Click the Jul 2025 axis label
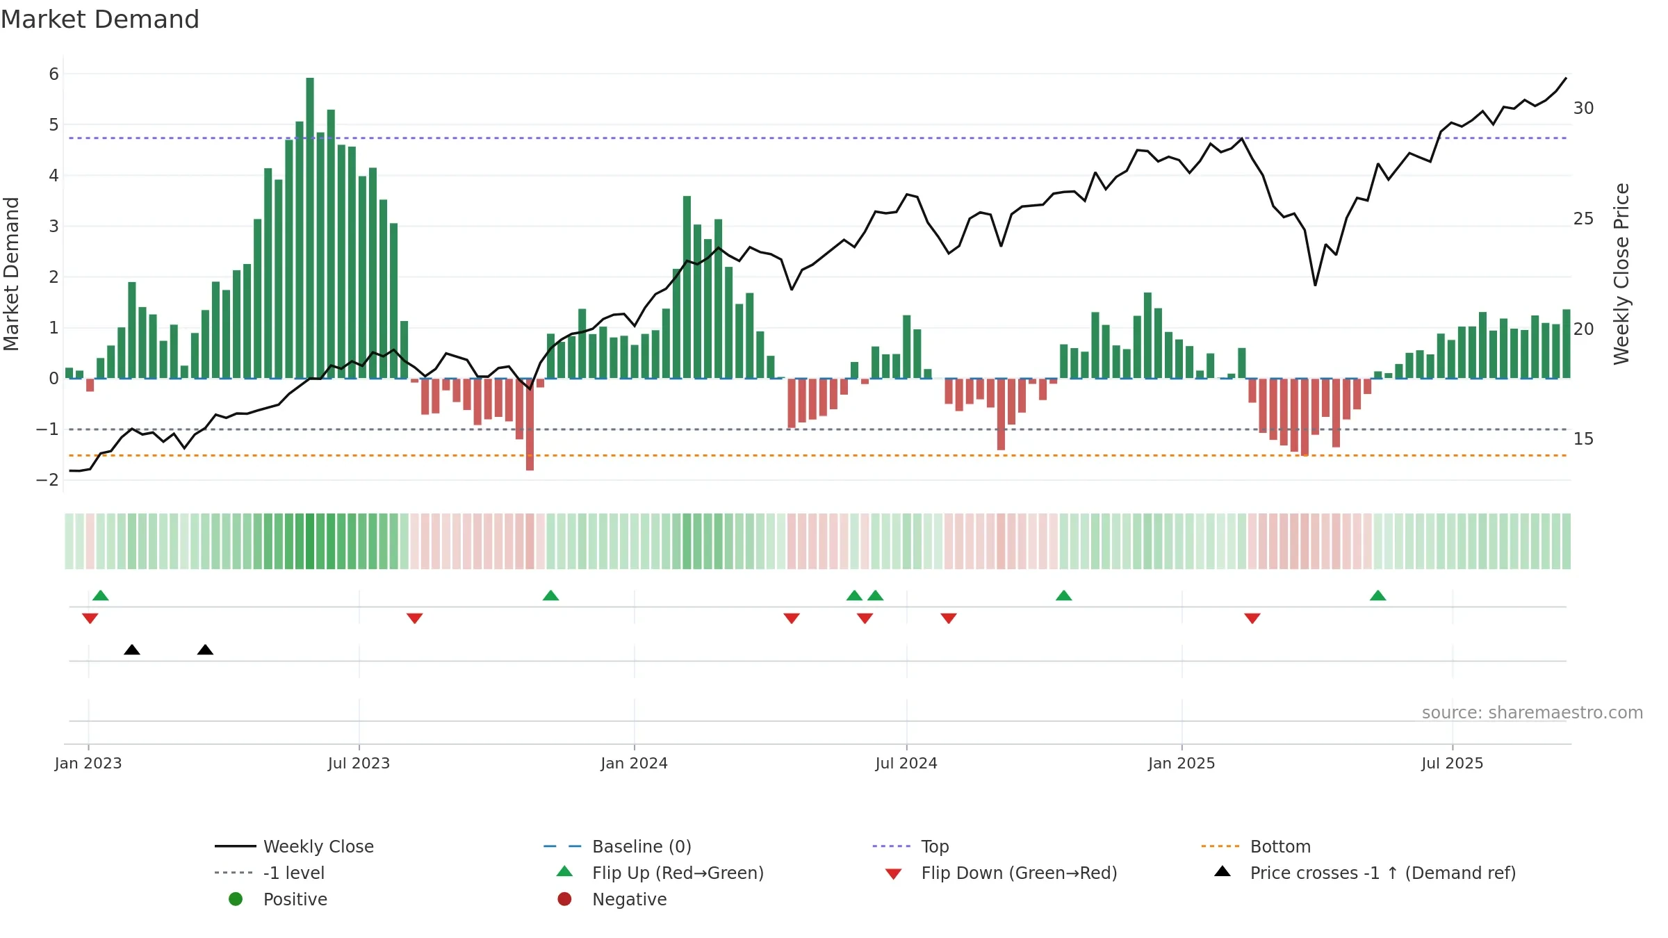Screen dimensions: 1668x938 1453,763
